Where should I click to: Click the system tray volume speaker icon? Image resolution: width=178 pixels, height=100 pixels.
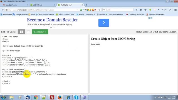162,97
